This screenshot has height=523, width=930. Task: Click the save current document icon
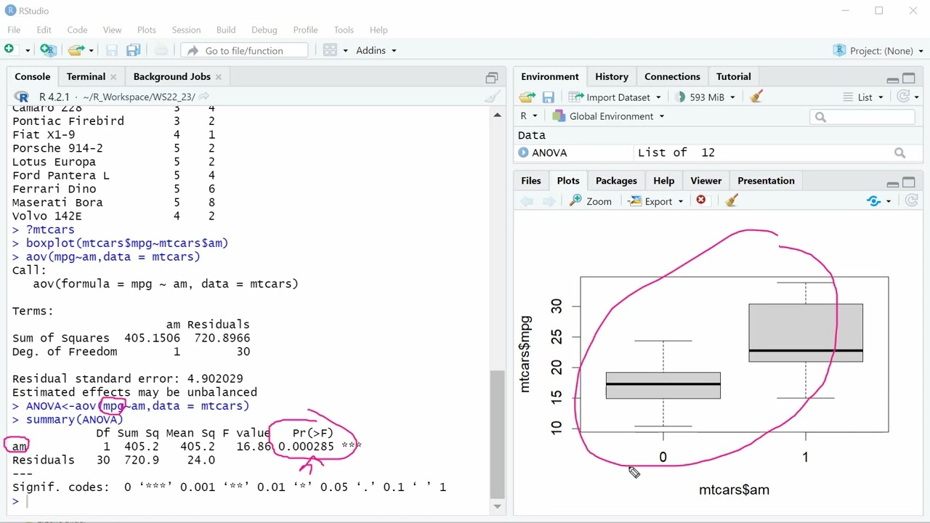point(111,50)
